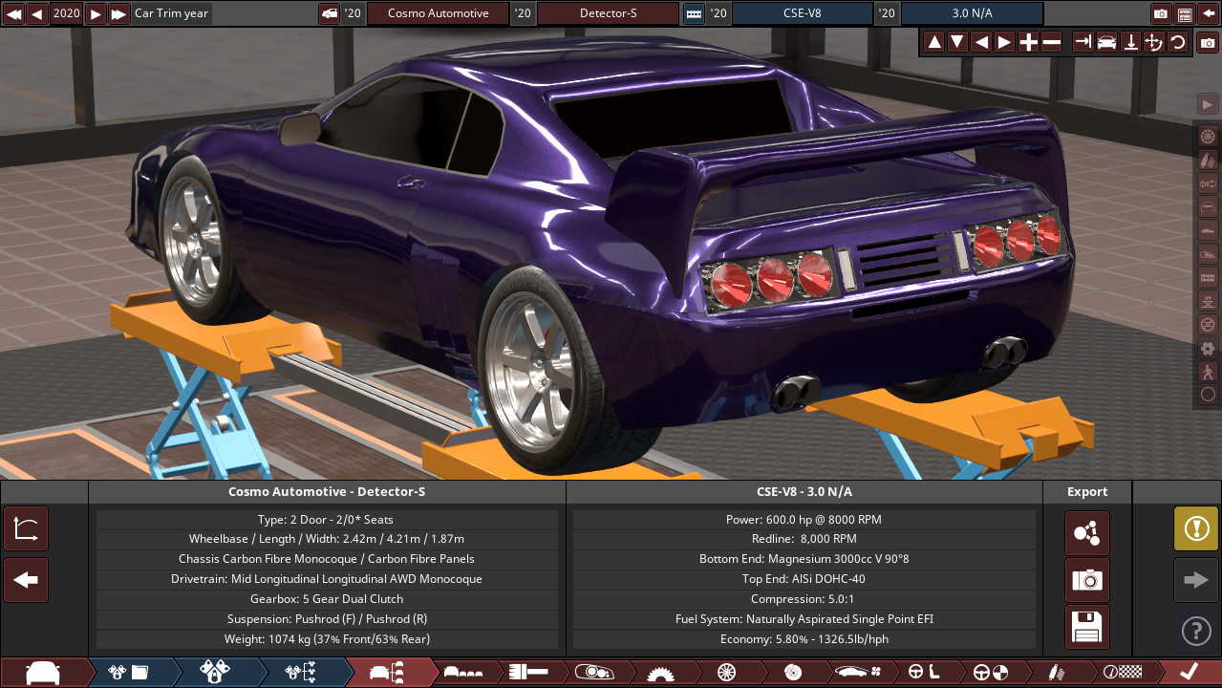Toggle the crossed-out circle icon in strip

pyautogui.click(x=1208, y=324)
